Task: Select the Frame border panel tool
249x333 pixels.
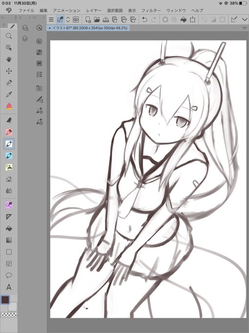Action: point(9,263)
